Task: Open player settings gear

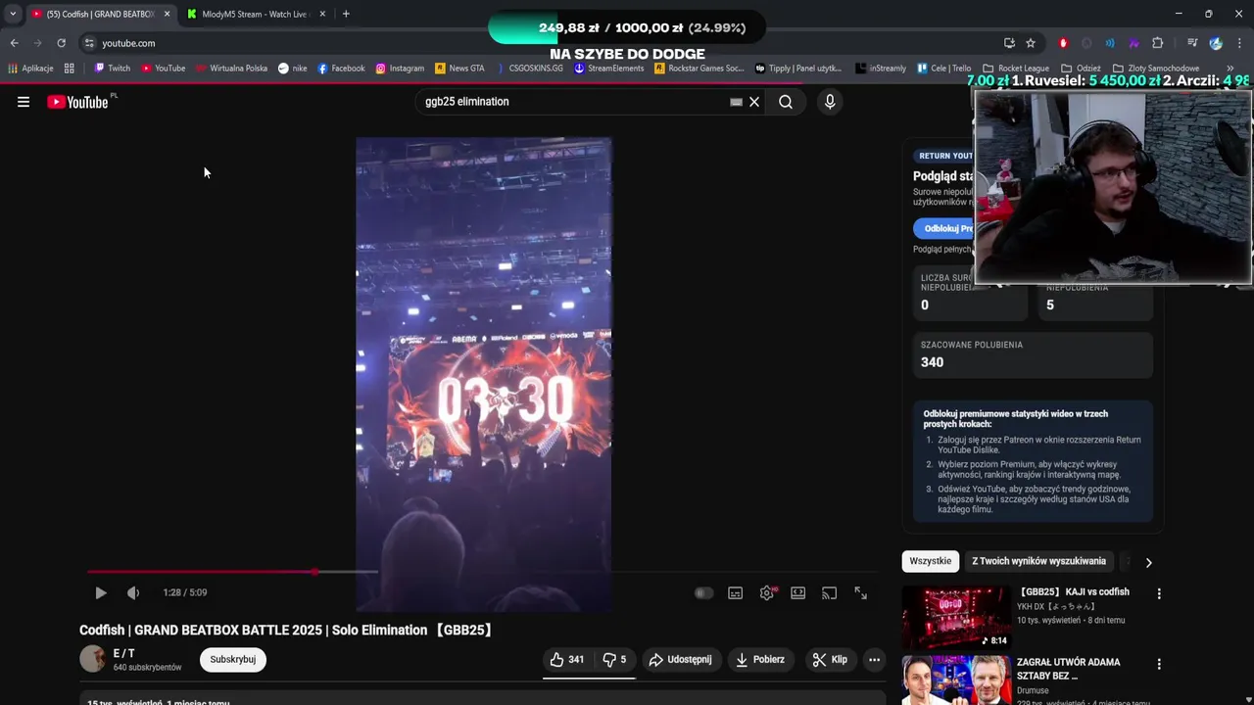Action: (767, 592)
